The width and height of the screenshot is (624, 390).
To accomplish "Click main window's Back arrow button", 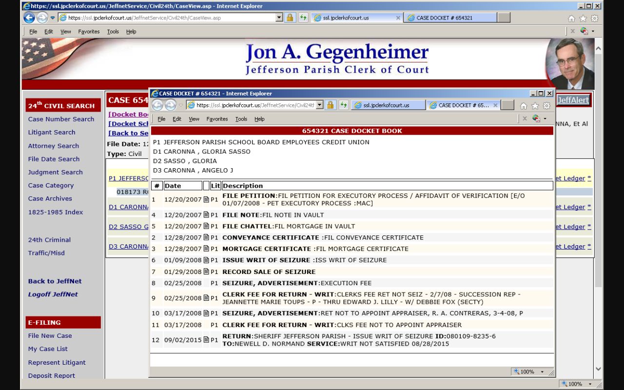I will pos(29,18).
